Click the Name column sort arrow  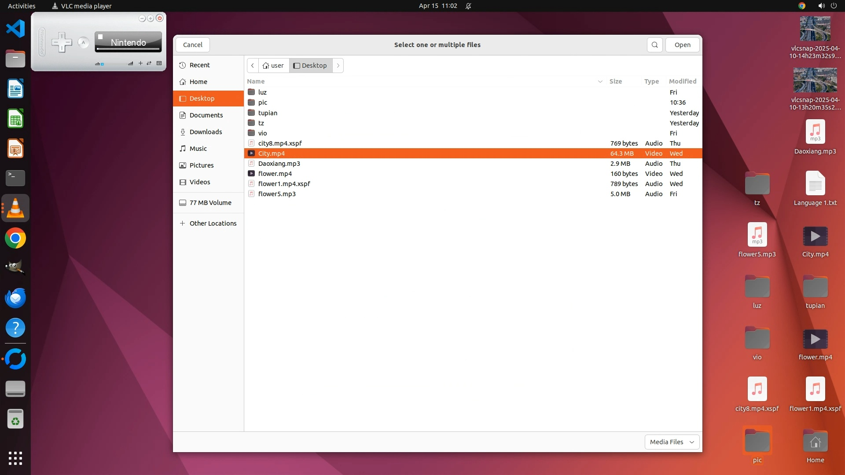(x=600, y=81)
